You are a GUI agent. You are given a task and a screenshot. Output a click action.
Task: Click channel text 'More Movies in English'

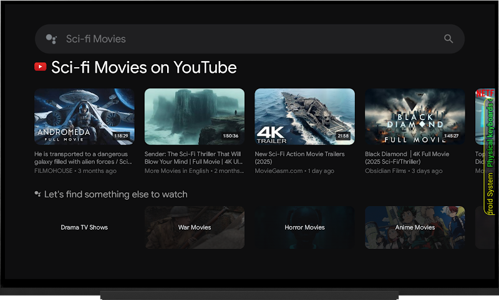pyautogui.click(x=177, y=171)
